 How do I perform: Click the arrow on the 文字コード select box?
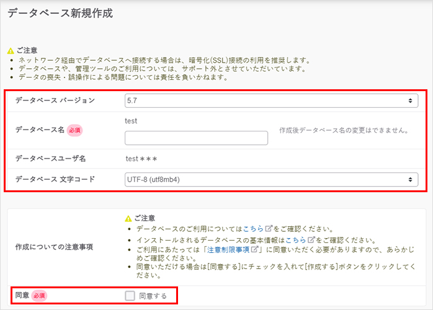(x=411, y=180)
